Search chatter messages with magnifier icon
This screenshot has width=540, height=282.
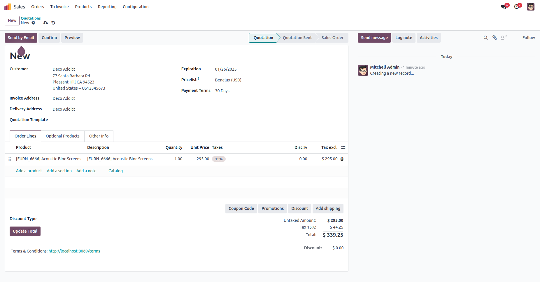(x=485, y=38)
